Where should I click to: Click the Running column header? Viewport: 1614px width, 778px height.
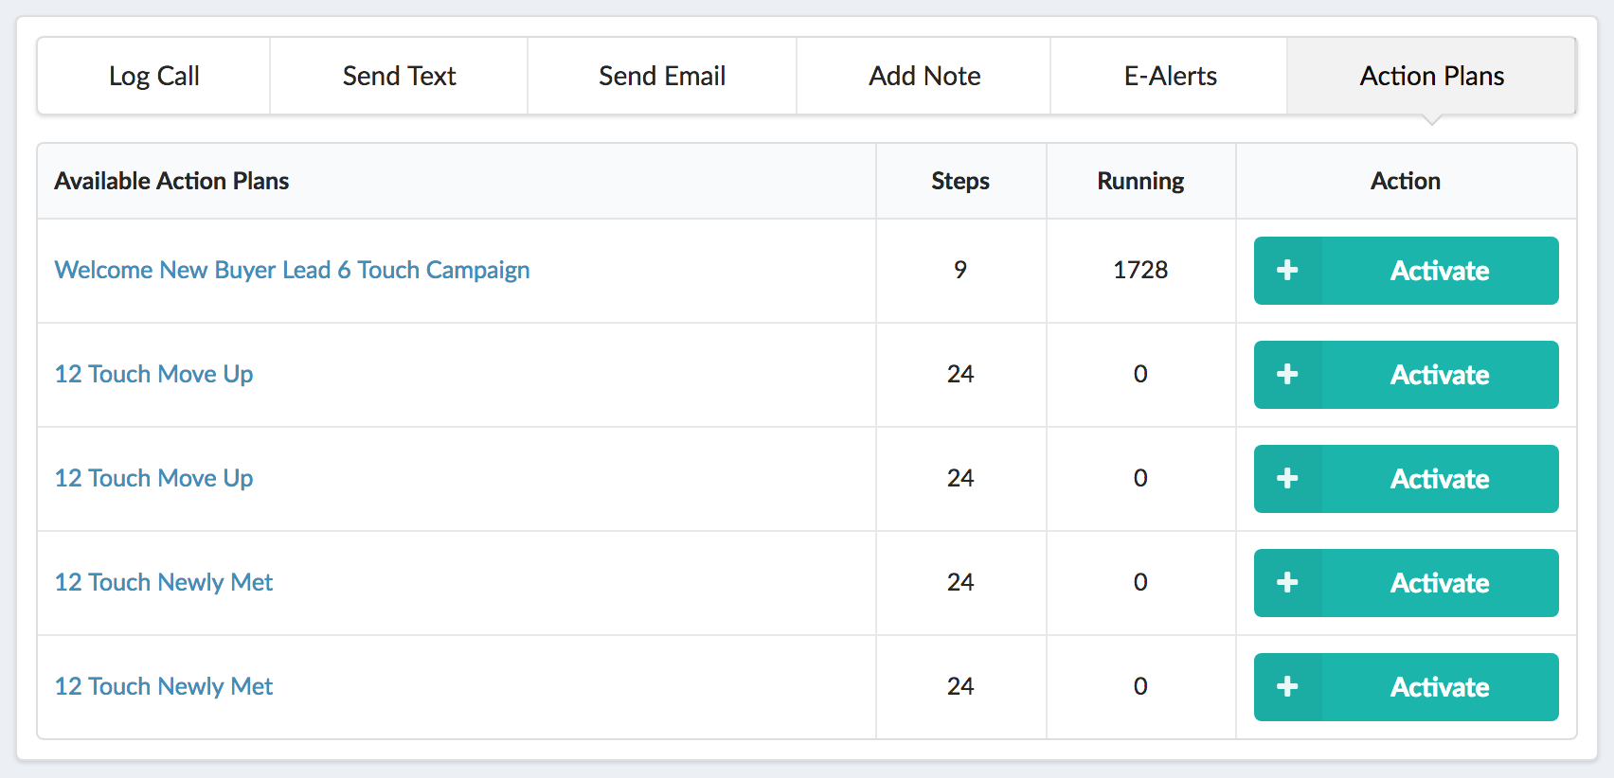point(1140,181)
